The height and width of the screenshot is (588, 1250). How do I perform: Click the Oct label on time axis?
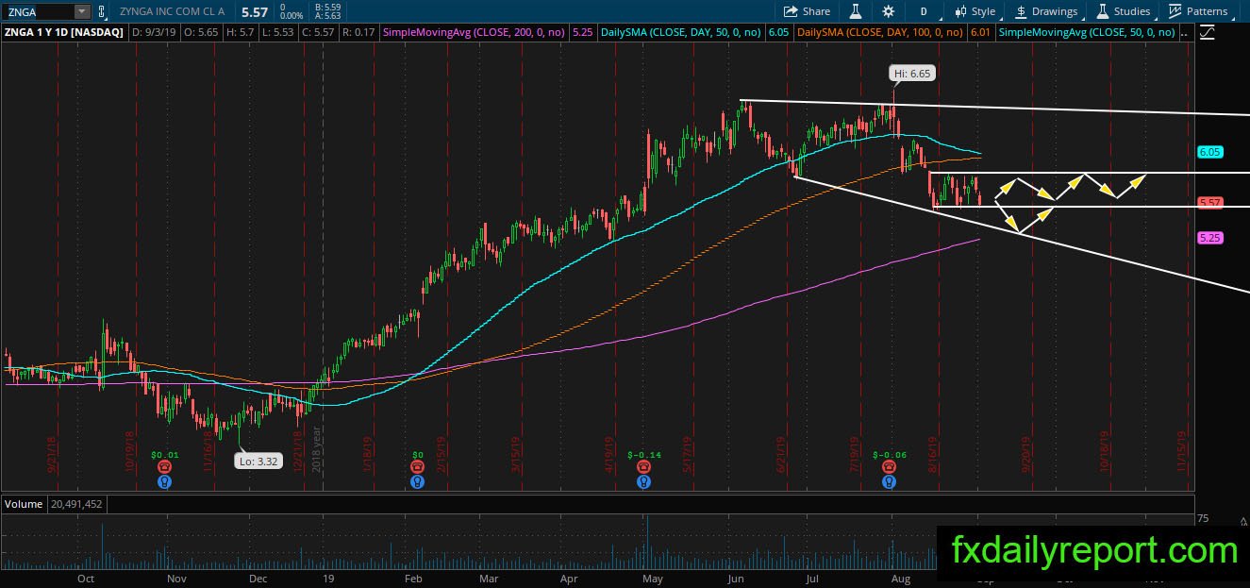86,579
